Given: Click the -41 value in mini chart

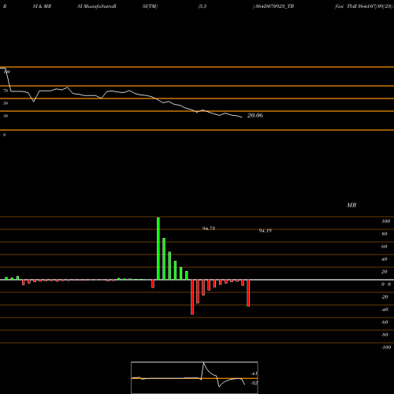Looking at the screenshot, I should (x=254, y=374).
